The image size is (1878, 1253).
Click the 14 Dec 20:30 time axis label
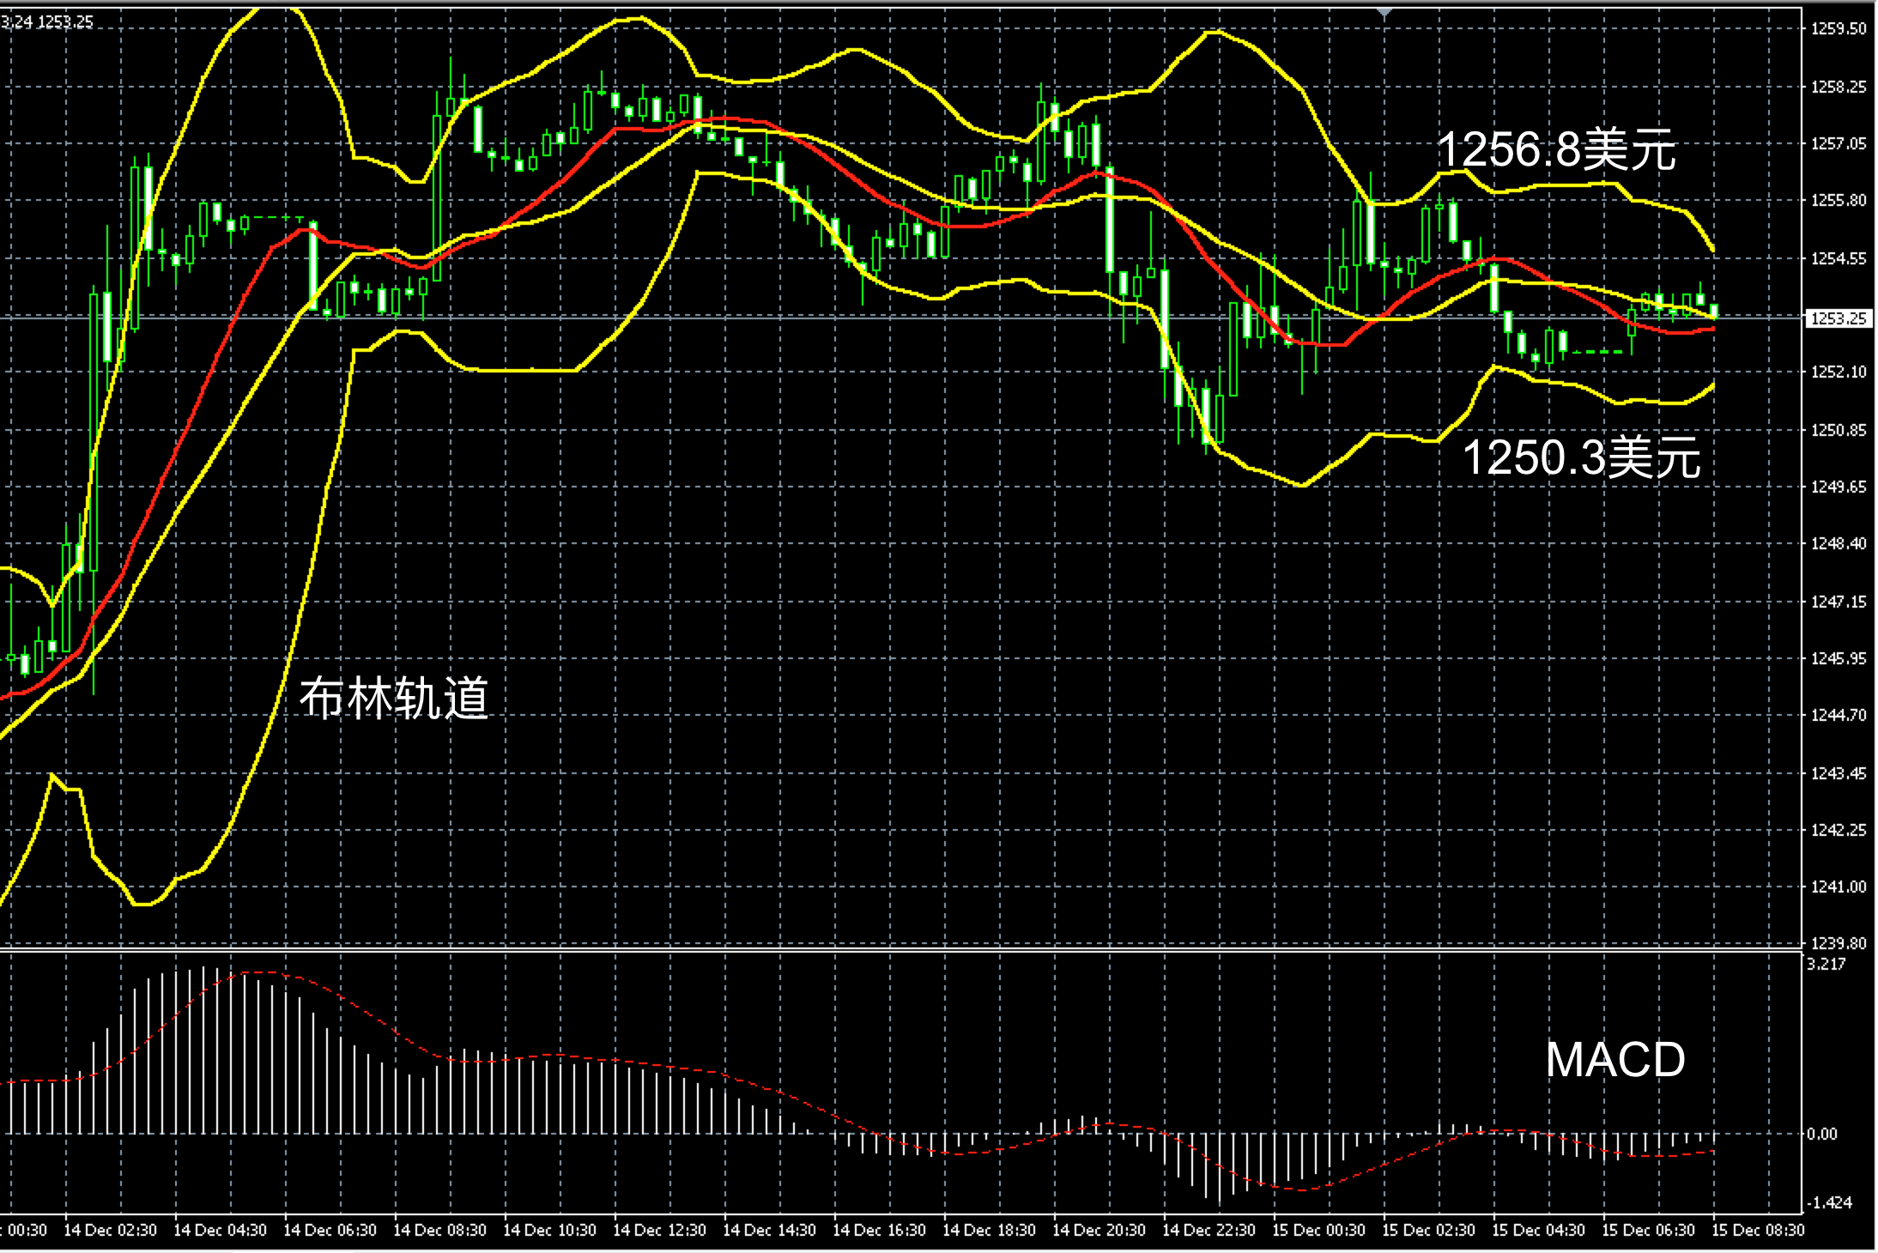tap(1099, 1230)
